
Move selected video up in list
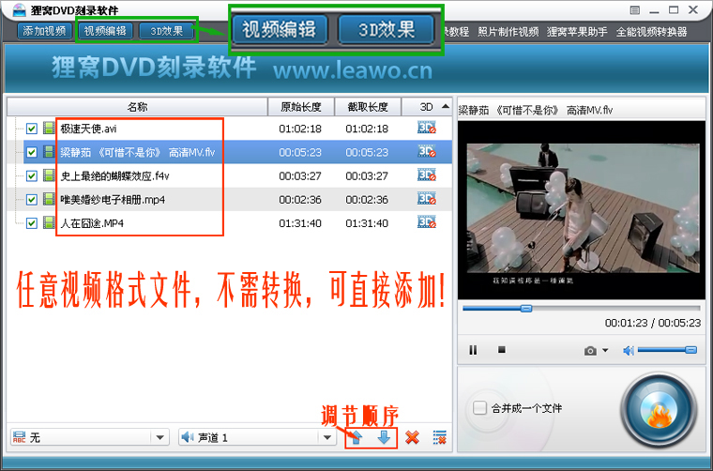tap(356, 438)
